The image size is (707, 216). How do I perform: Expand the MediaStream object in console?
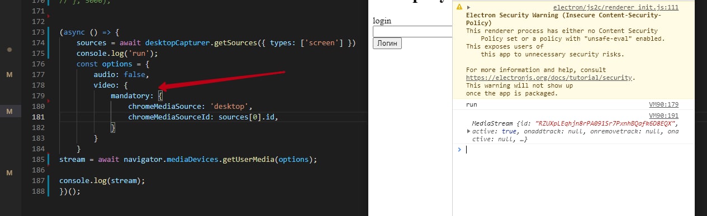point(468,131)
